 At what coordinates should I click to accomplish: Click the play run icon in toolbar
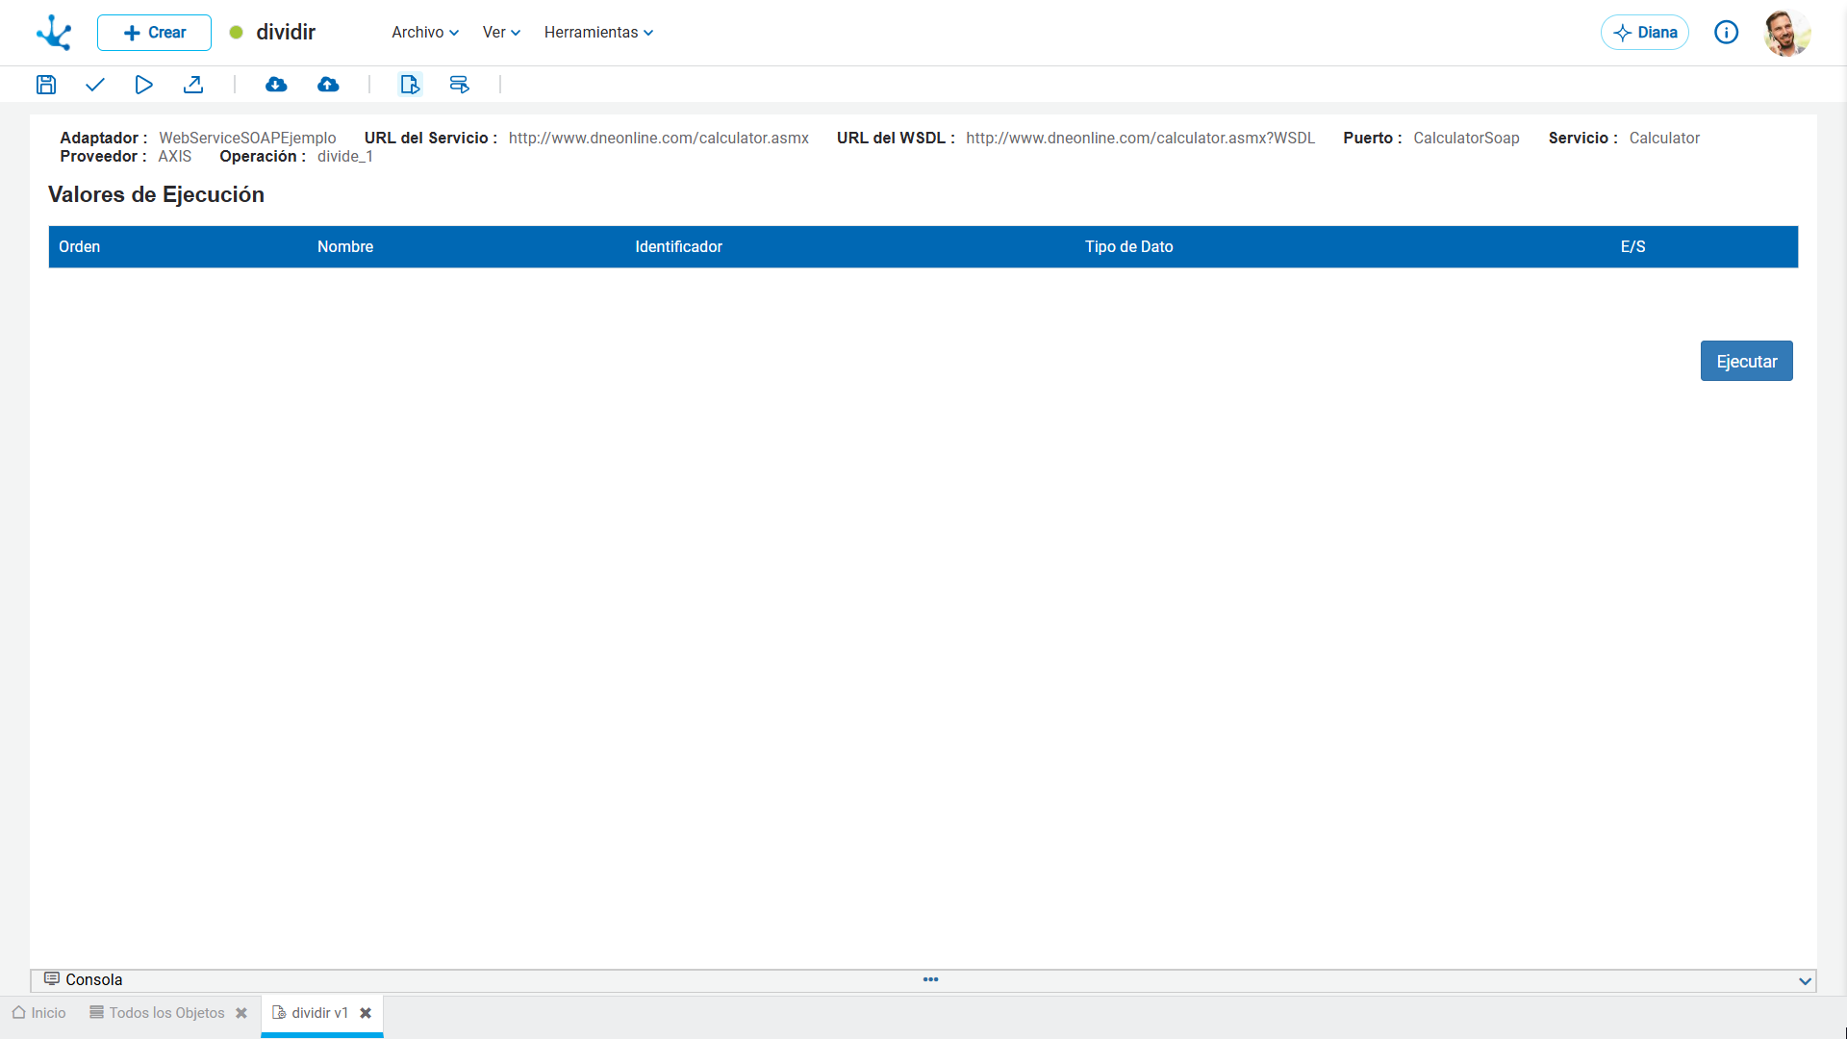[143, 85]
